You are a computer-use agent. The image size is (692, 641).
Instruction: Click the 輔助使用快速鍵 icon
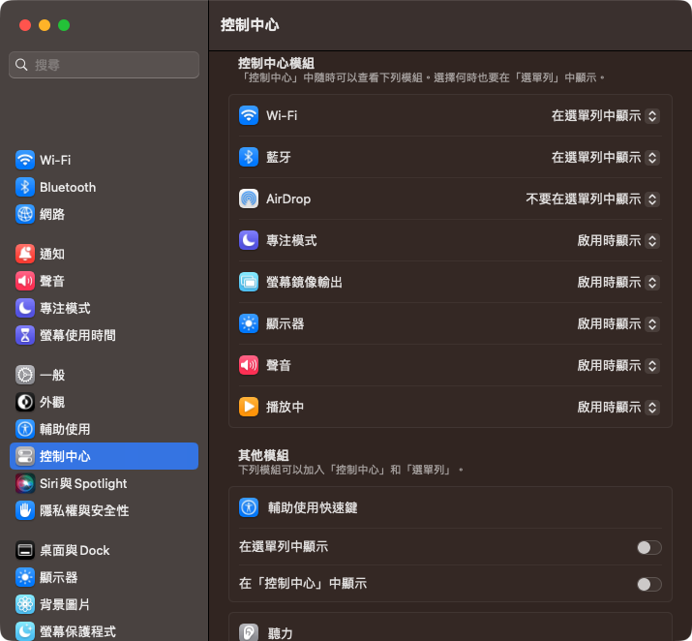coord(249,507)
